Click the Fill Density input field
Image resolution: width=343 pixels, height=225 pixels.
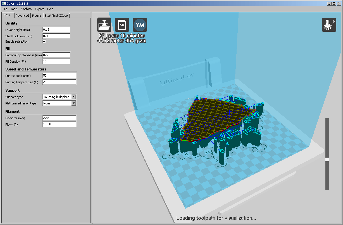pos(56,61)
